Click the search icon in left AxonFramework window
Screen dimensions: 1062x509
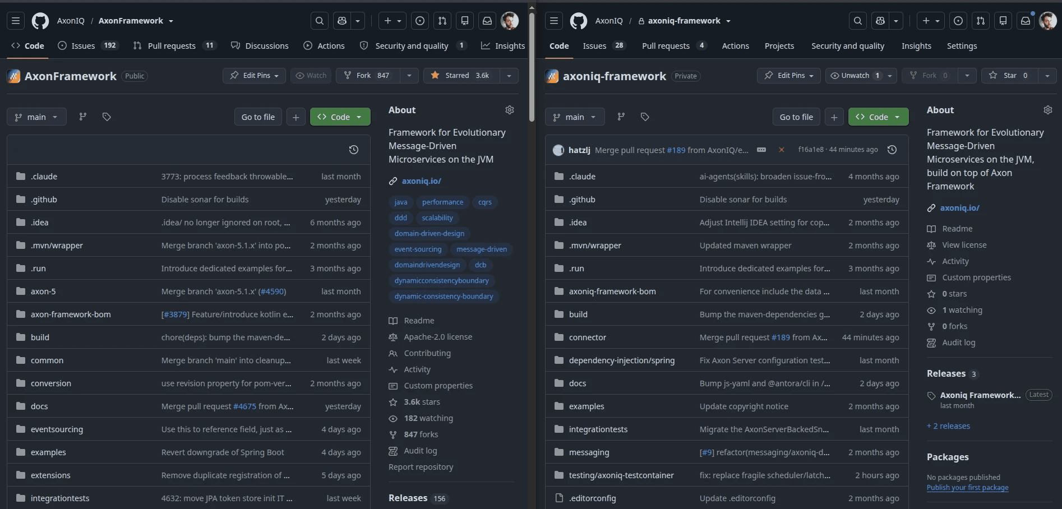(320, 21)
